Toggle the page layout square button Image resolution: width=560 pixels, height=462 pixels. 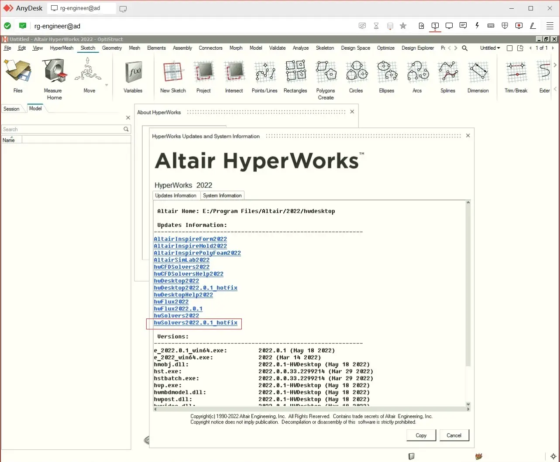tap(509, 48)
